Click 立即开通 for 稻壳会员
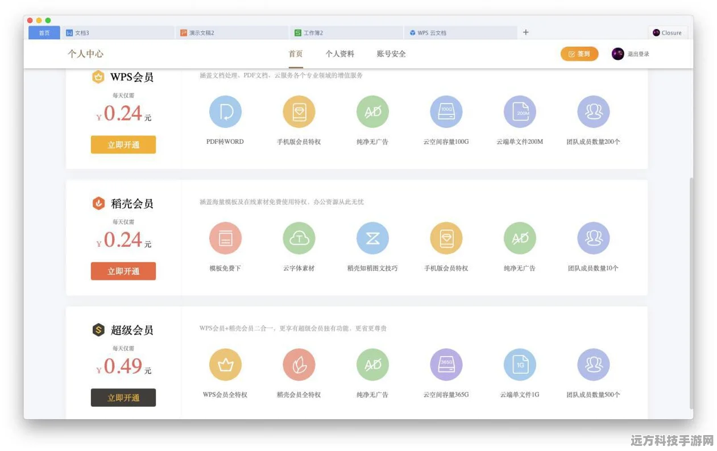Viewport: 717px width, 451px height. (x=123, y=271)
